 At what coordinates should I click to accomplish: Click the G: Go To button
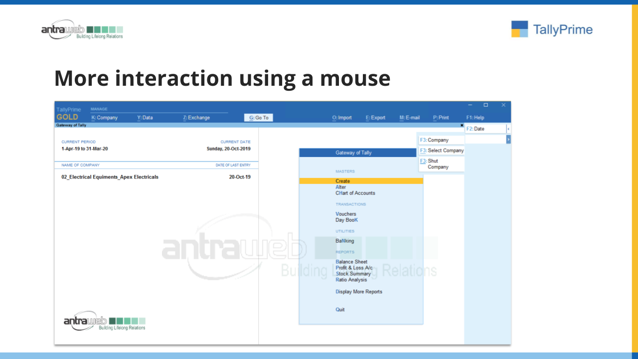point(259,118)
